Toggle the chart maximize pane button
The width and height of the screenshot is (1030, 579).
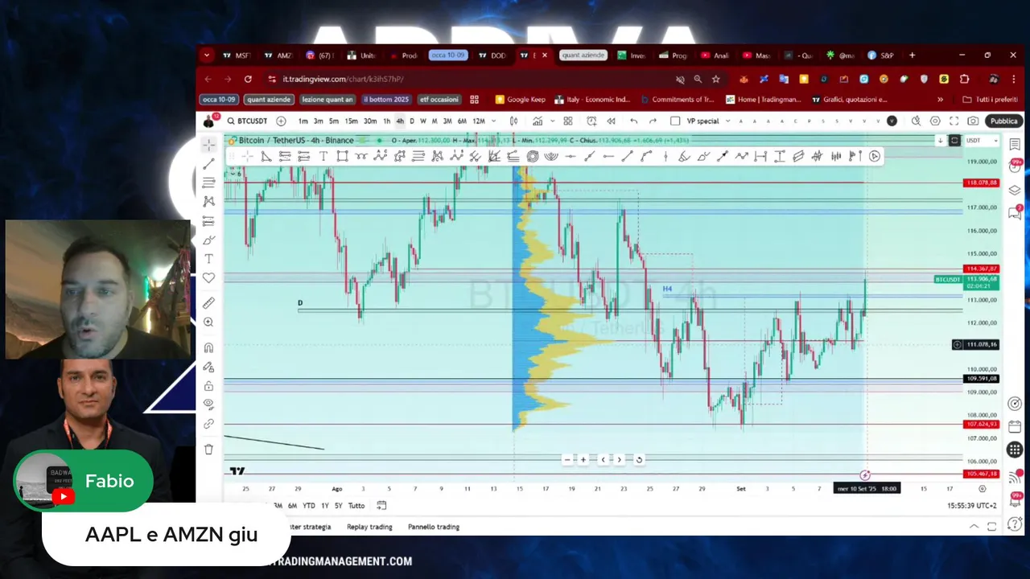click(954, 141)
